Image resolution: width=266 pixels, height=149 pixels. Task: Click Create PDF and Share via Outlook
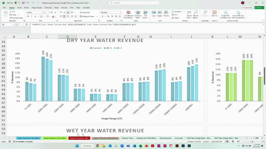click(x=238, y=14)
